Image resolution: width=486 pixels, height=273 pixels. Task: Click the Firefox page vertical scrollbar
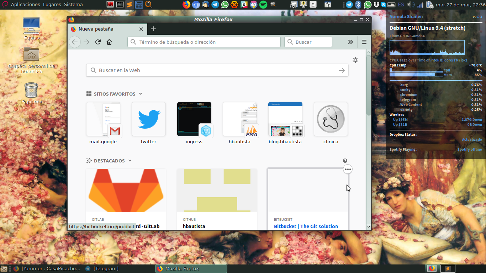tap(369, 85)
